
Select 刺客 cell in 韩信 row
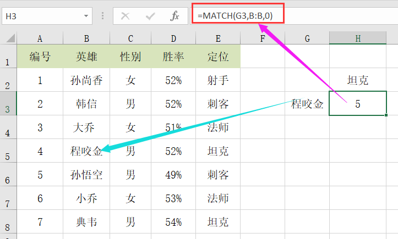218,103
